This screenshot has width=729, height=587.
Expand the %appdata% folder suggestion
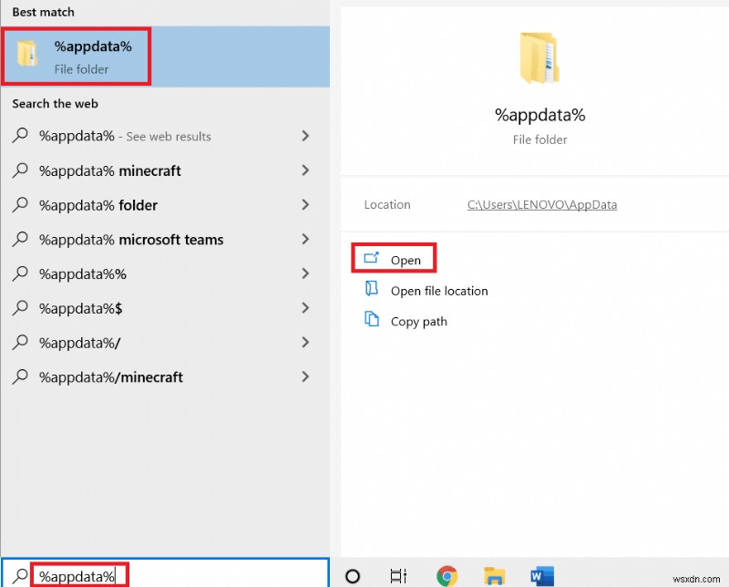304,205
